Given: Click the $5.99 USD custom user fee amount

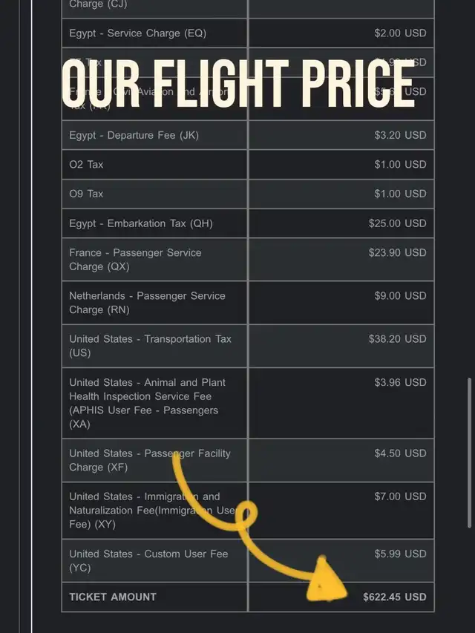Looking at the screenshot, I should [400, 554].
